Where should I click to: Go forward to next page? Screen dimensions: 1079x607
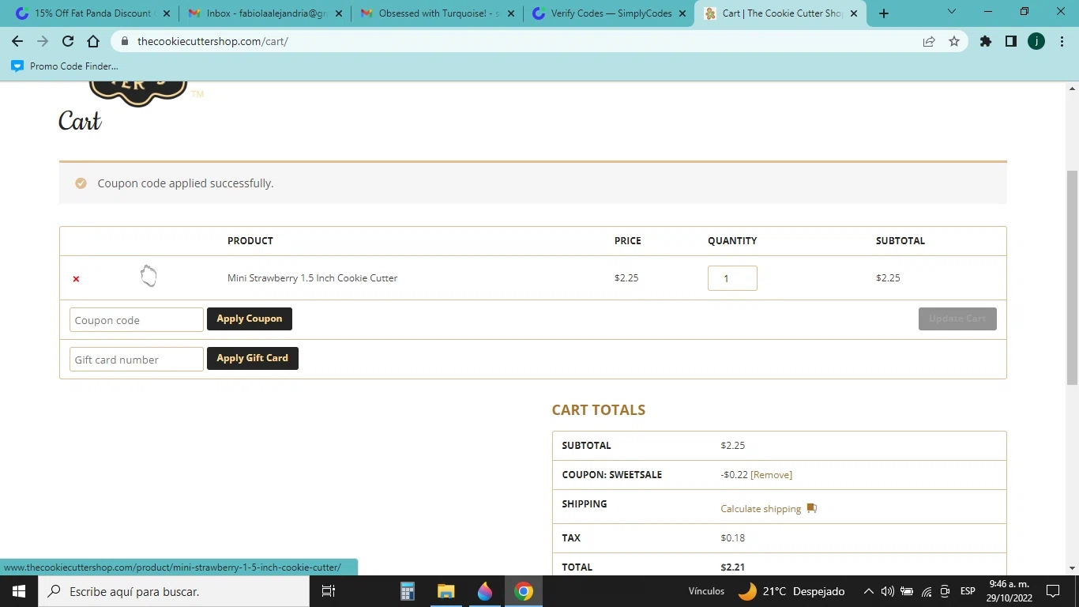(x=43, y=41)
